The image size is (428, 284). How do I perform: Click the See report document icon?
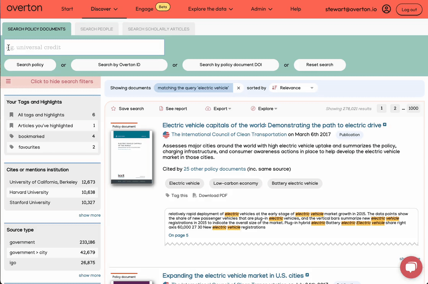click(x=161, y=109)
